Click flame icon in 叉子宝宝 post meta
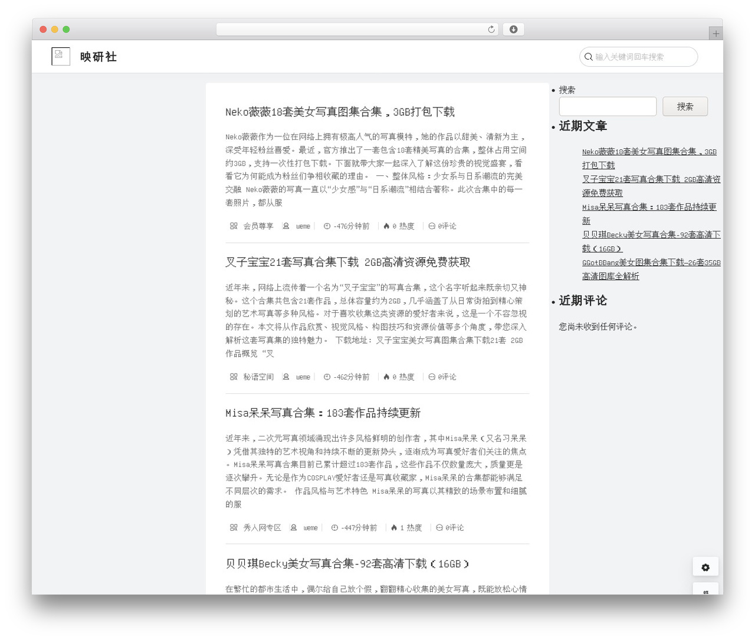The image size is (755, 640). click(386, 377)
